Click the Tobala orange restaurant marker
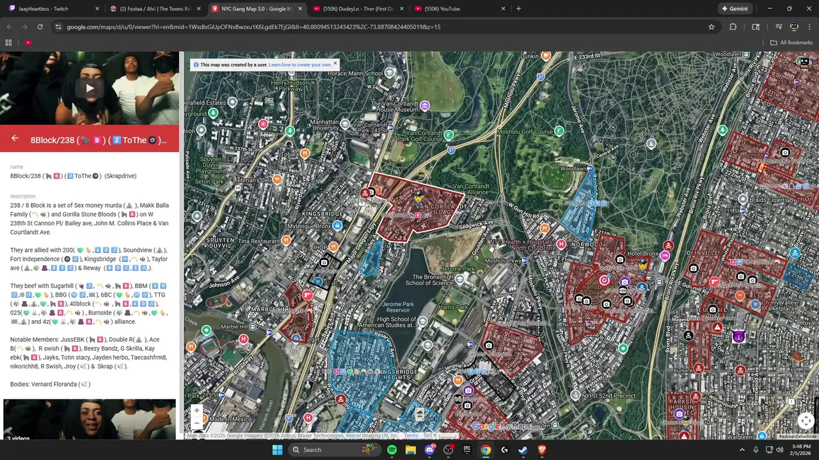 coord(305,153)
